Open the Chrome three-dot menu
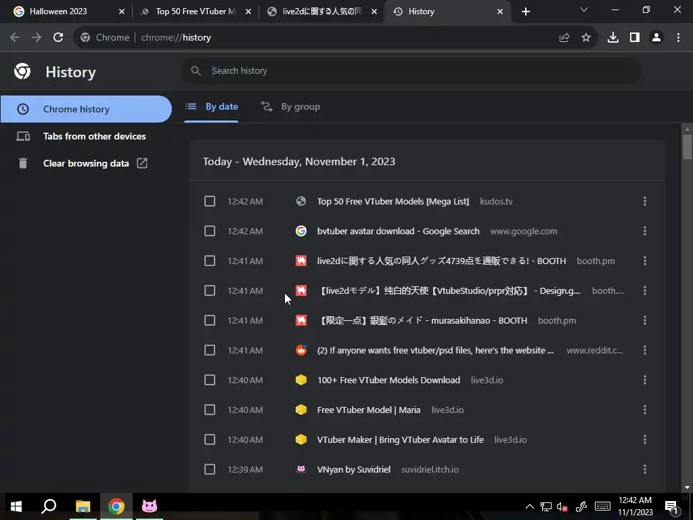 click(x=678, y=38)
